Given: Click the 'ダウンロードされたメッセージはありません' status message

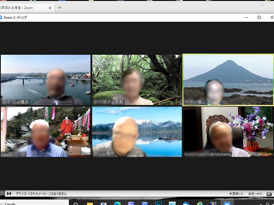Looking at the screenshot, I should 41,194.
